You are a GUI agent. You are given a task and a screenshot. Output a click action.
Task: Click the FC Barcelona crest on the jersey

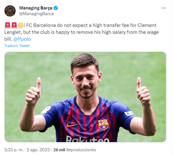click(x=103, y=124)
